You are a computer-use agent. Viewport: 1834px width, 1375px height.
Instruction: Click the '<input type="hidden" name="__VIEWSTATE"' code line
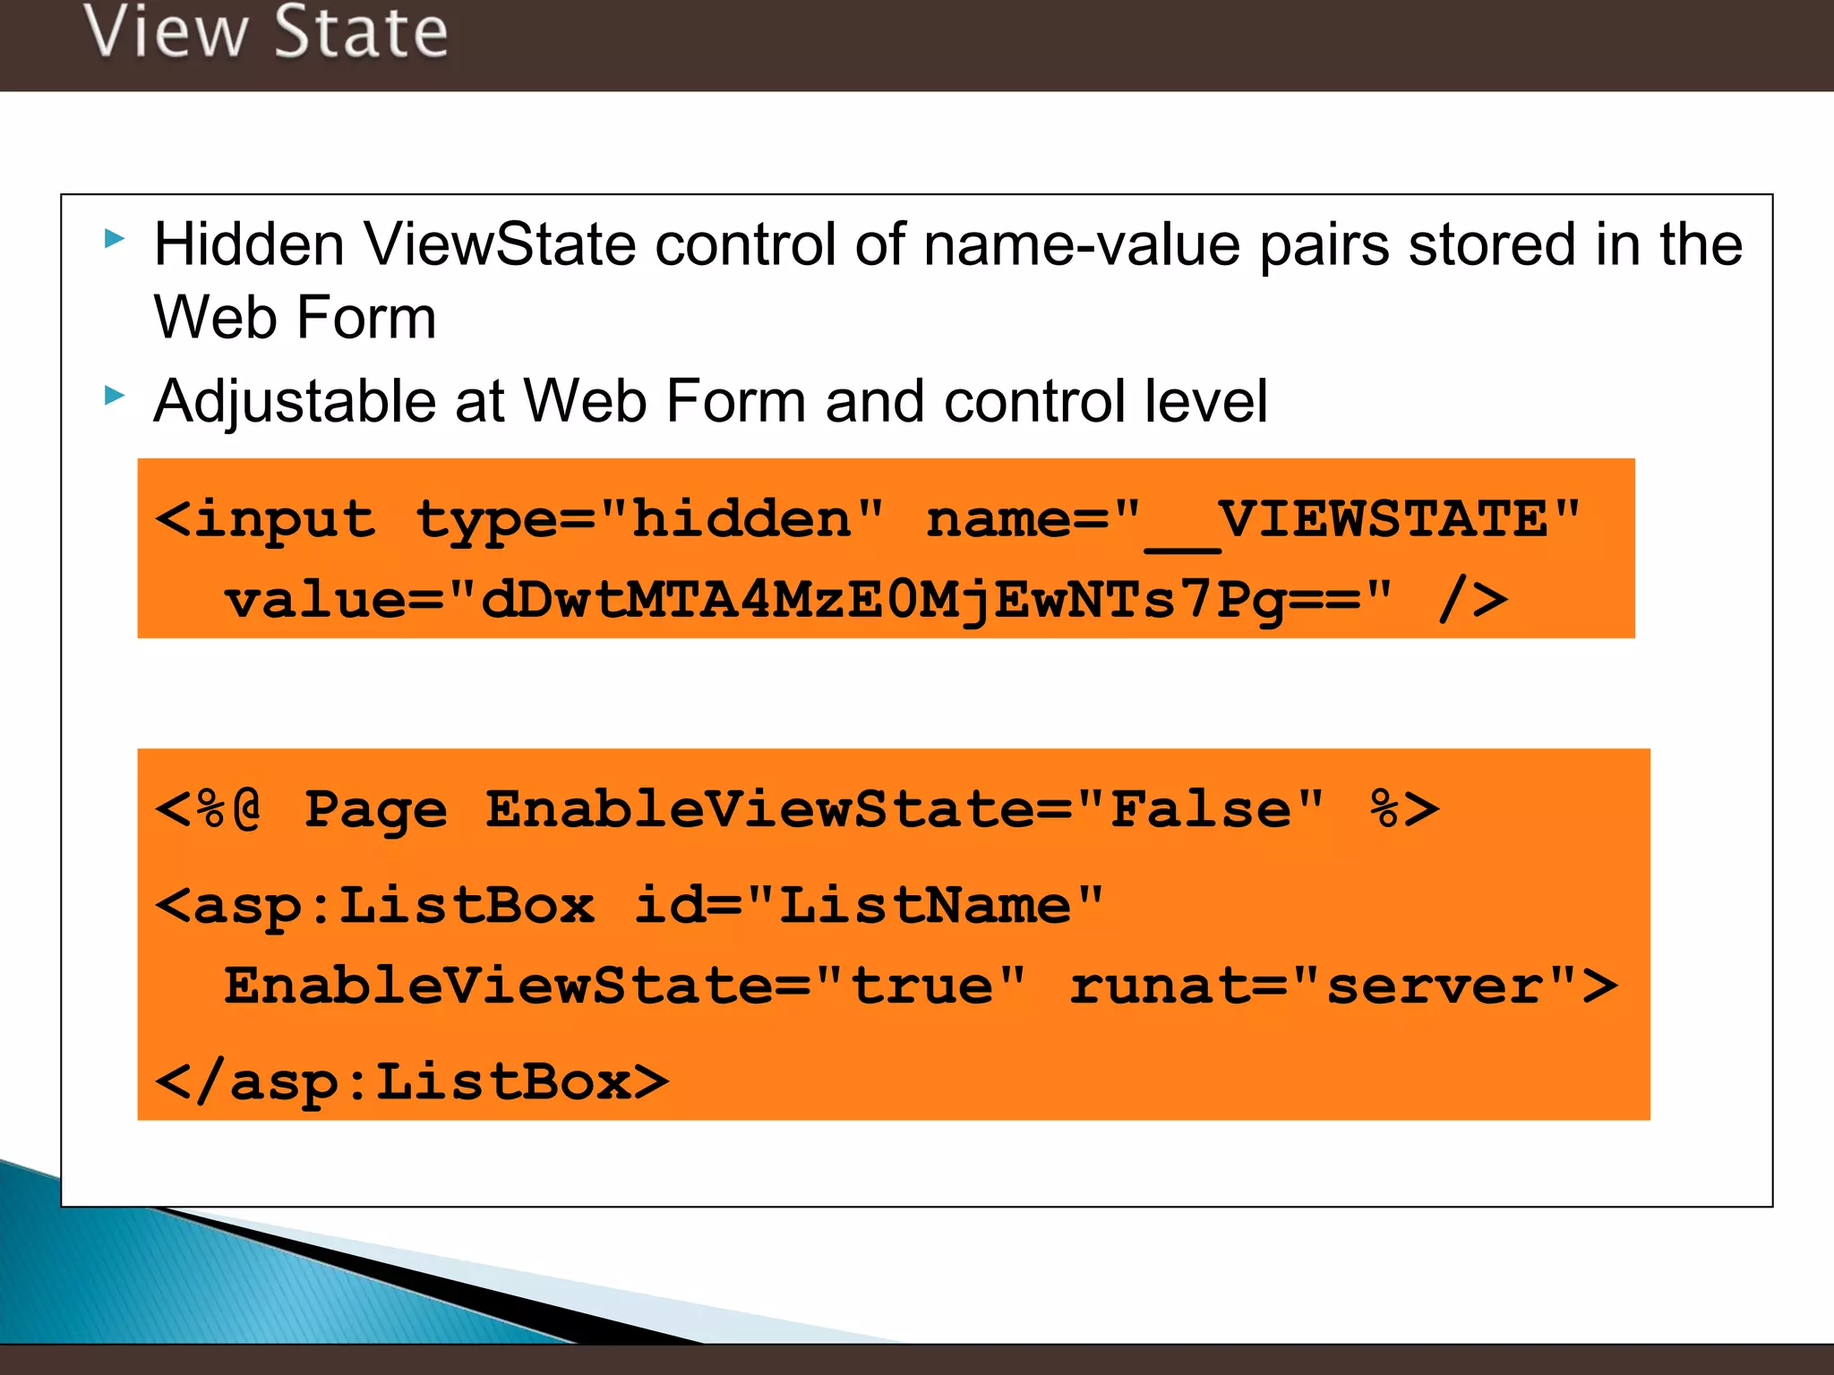(x=869, y=522)
